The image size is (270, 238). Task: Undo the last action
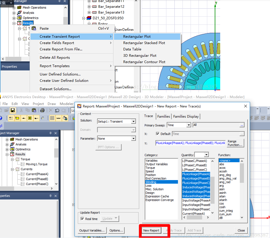pyautogui.click(x=57, y=110)
